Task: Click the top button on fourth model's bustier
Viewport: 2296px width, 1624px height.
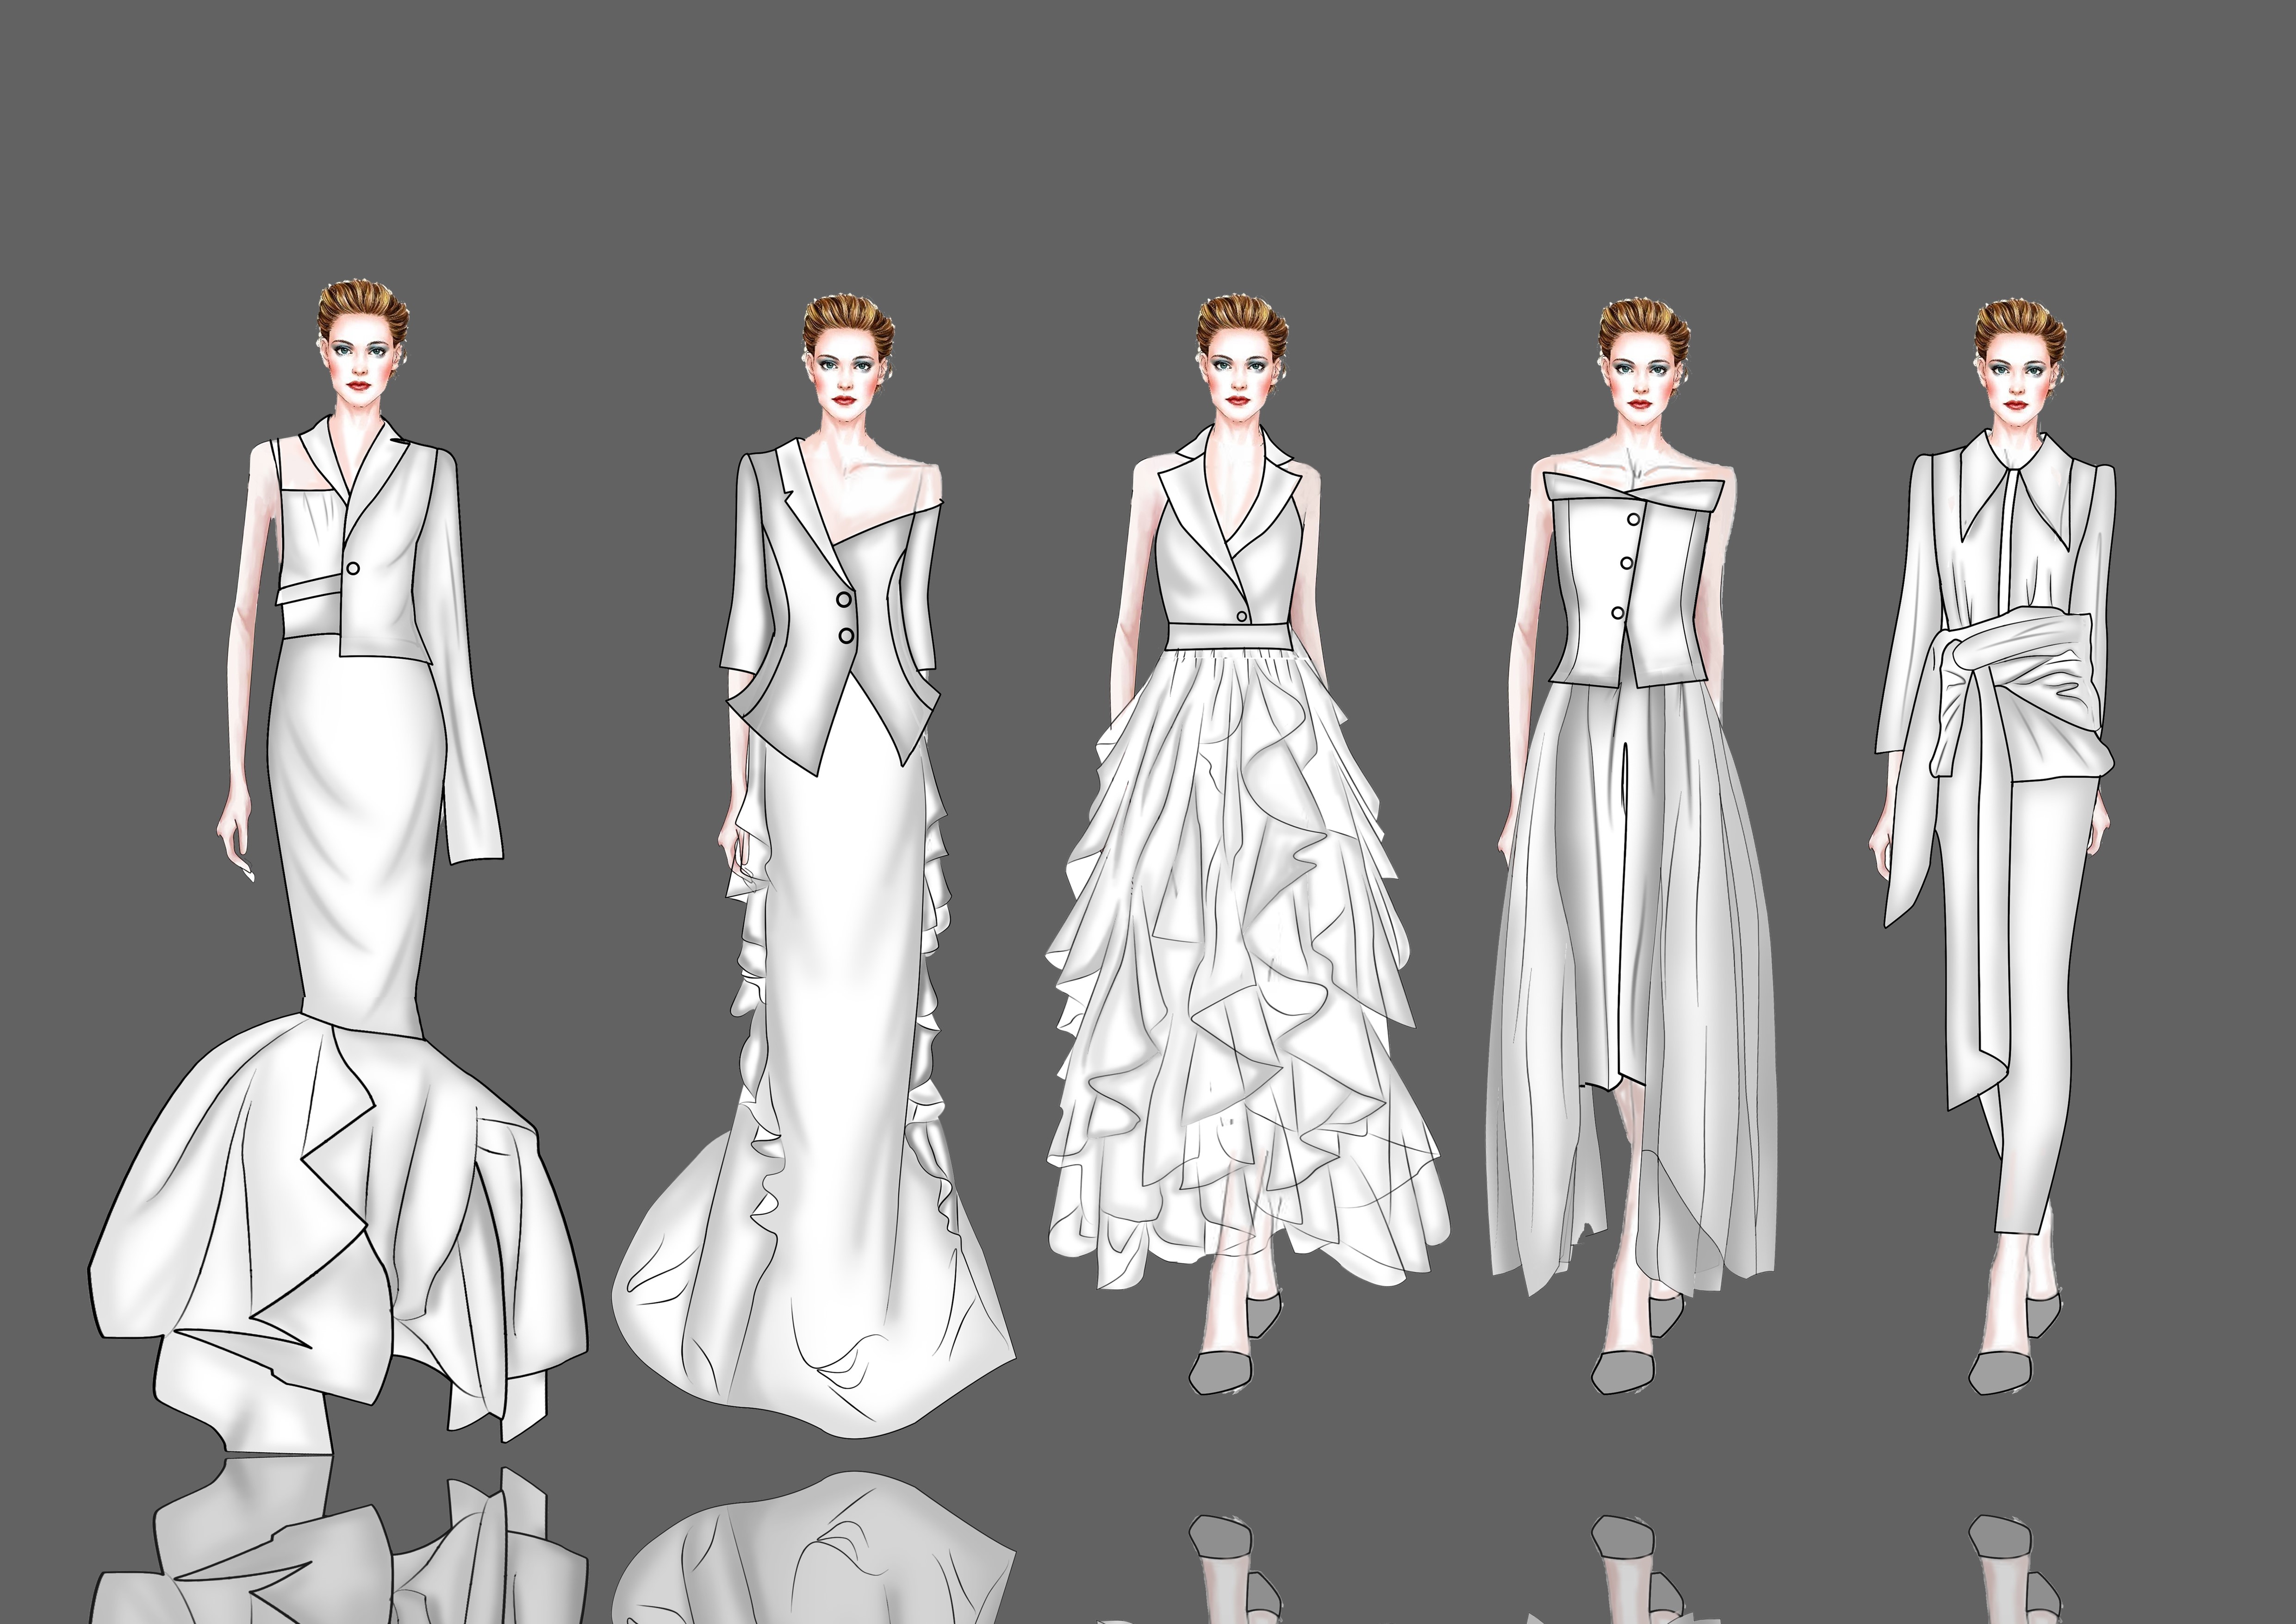Action: 1634,519
